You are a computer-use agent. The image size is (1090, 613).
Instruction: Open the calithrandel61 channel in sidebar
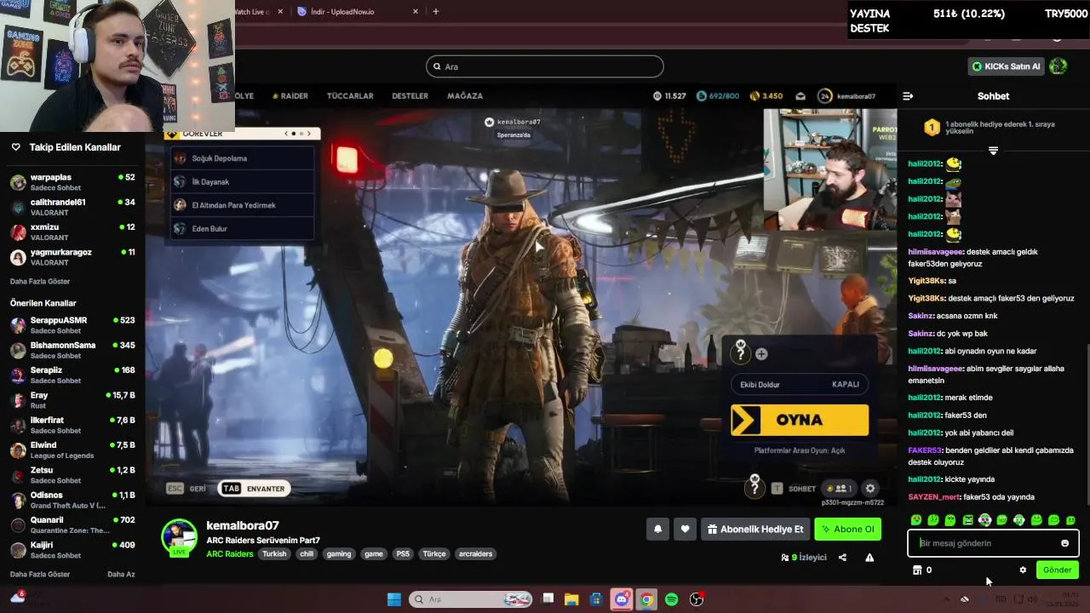coord(72,207)
